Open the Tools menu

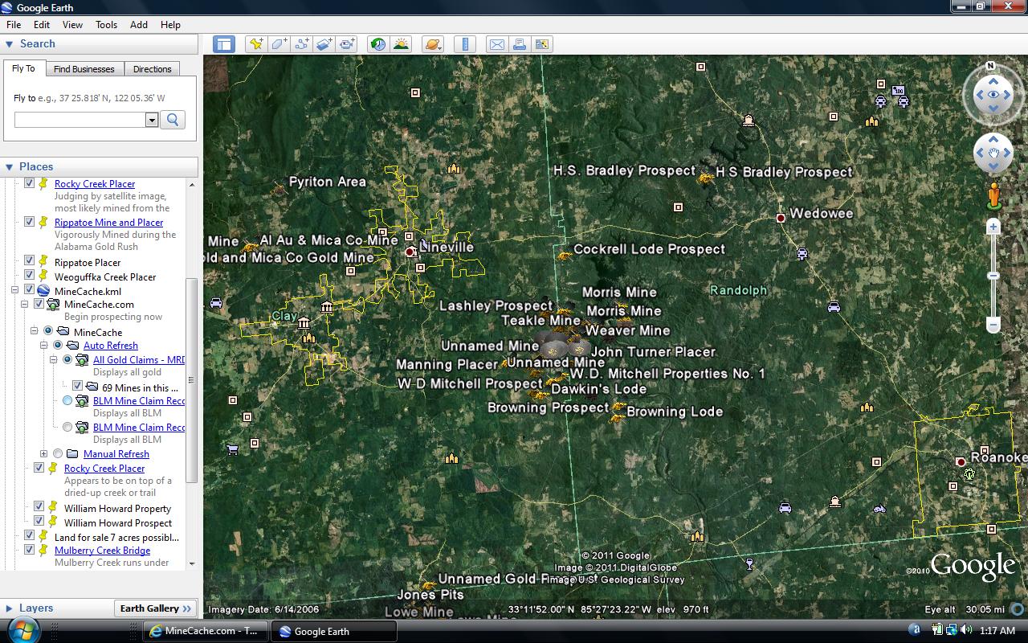pos(106,24)
